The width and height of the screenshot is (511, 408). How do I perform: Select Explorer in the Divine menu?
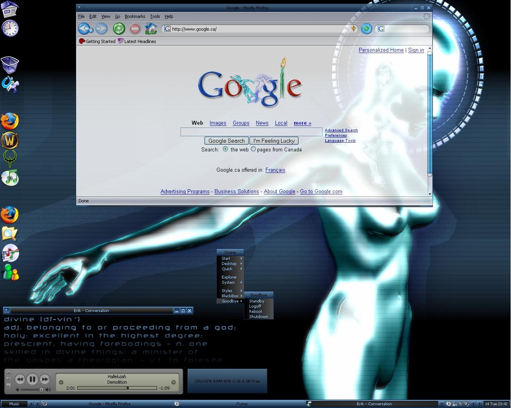pos(230,277)
